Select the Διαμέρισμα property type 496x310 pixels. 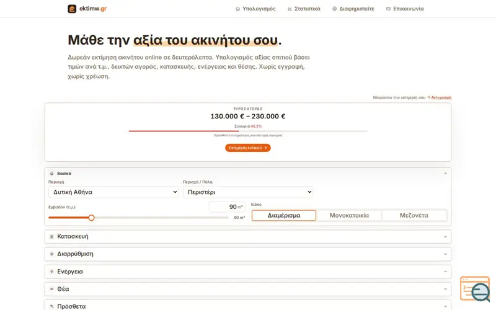click(284, 215)
